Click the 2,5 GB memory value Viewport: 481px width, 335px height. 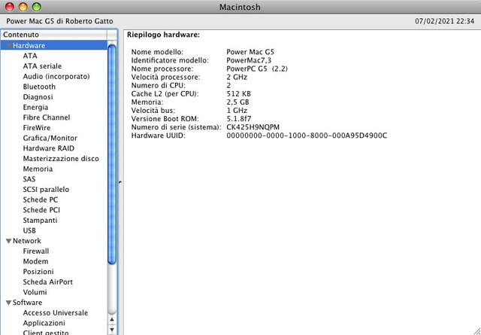point(237,102)
